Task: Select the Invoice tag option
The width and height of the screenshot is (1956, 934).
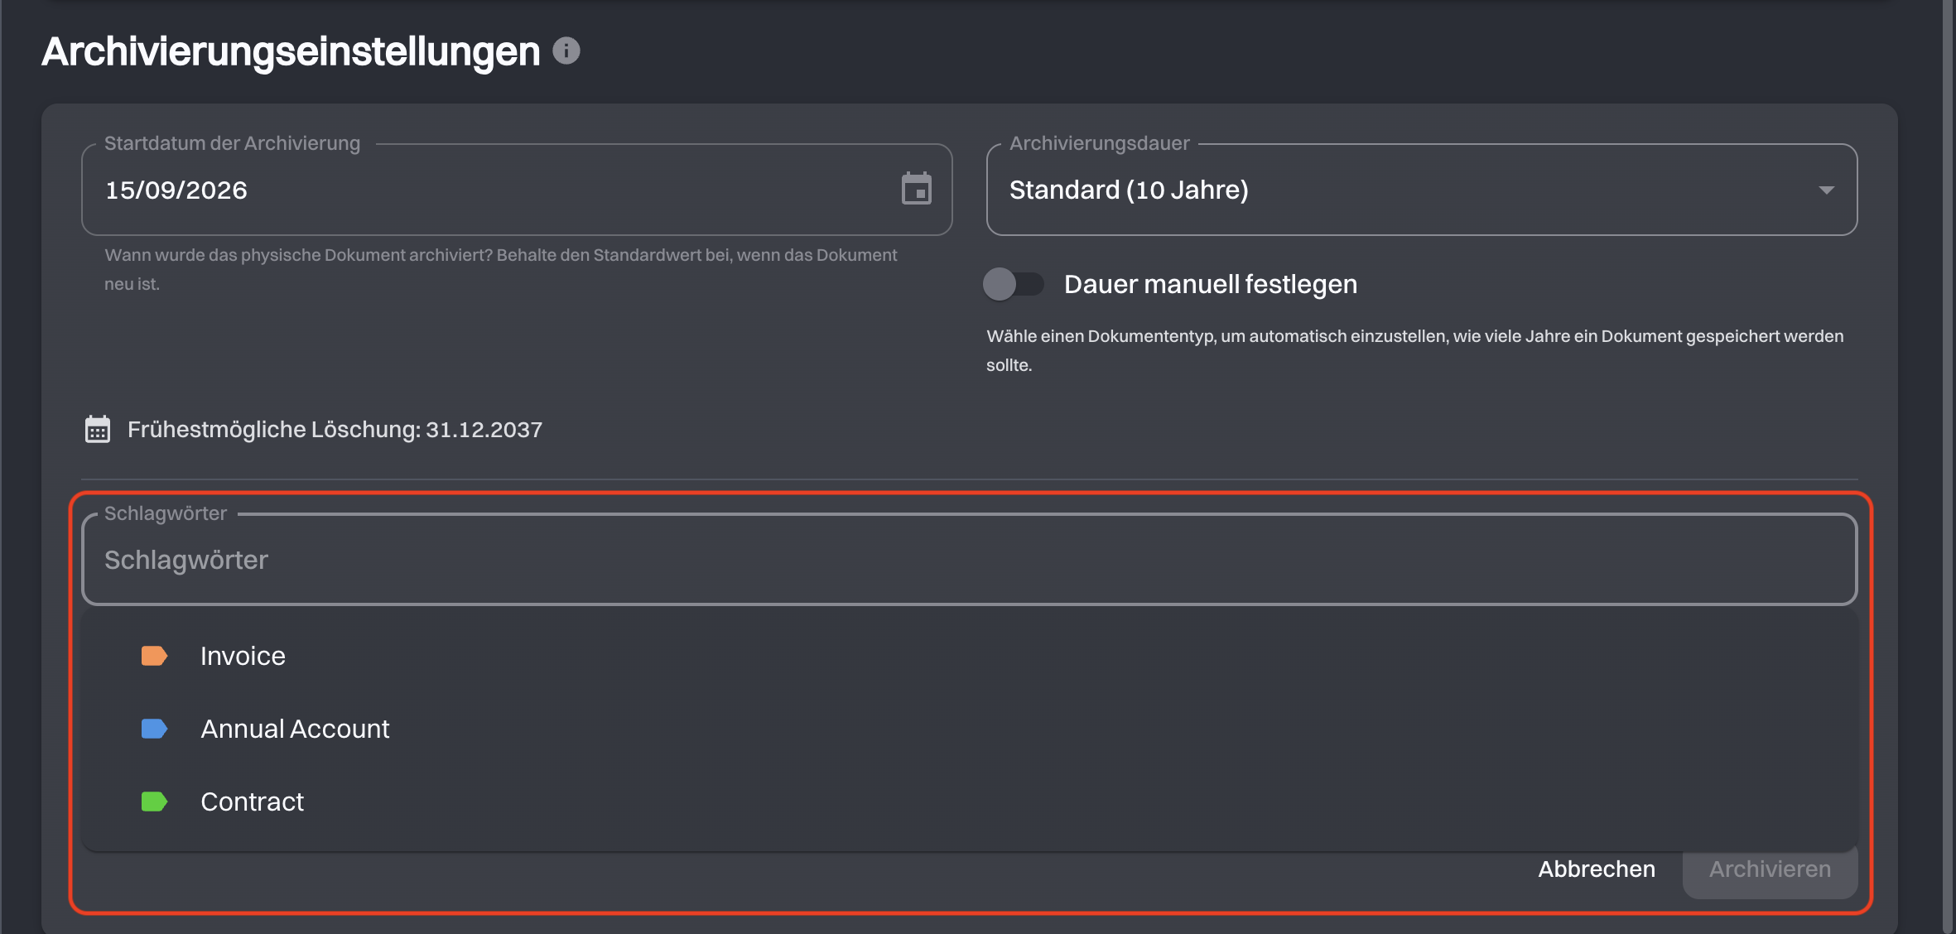Action: coord(969,657)
